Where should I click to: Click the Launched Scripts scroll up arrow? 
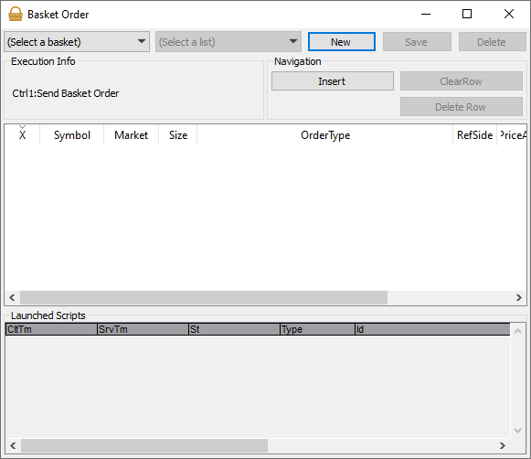pos(517,331)
